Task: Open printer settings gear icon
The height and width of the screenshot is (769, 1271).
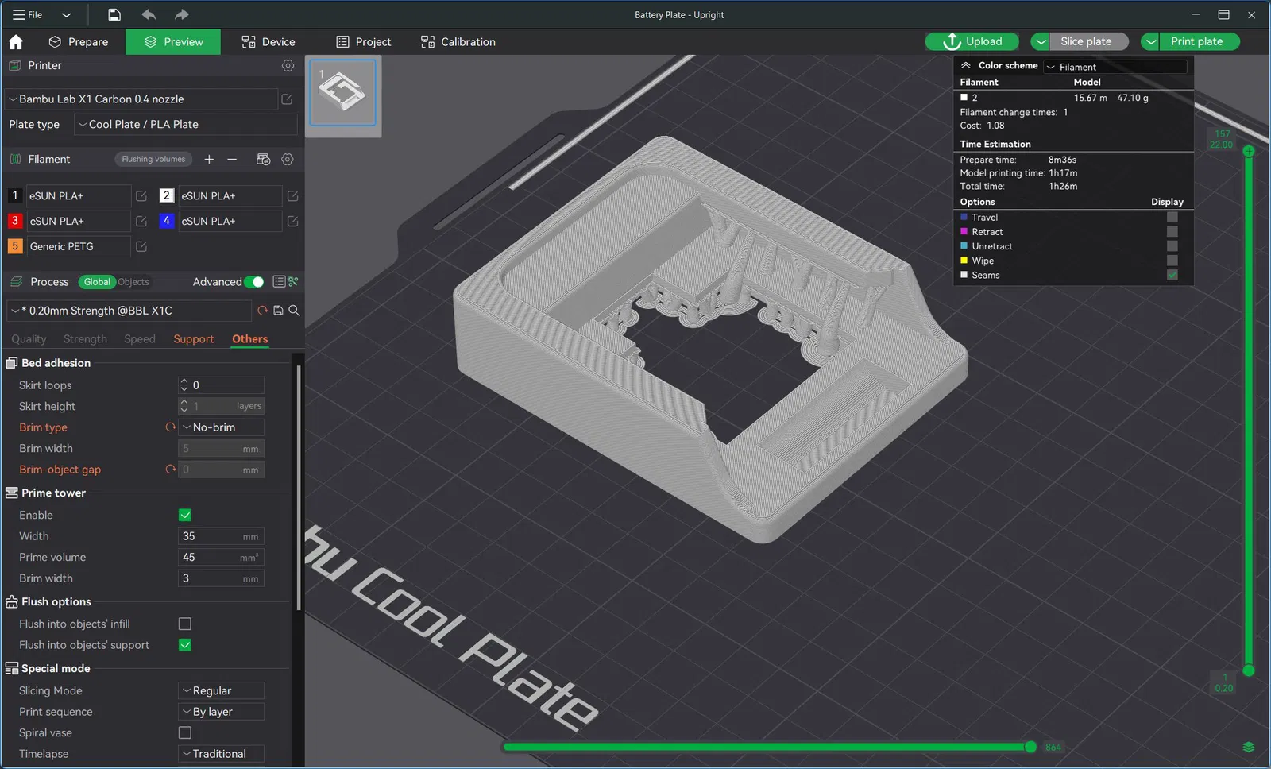Action: coord(288,65)
